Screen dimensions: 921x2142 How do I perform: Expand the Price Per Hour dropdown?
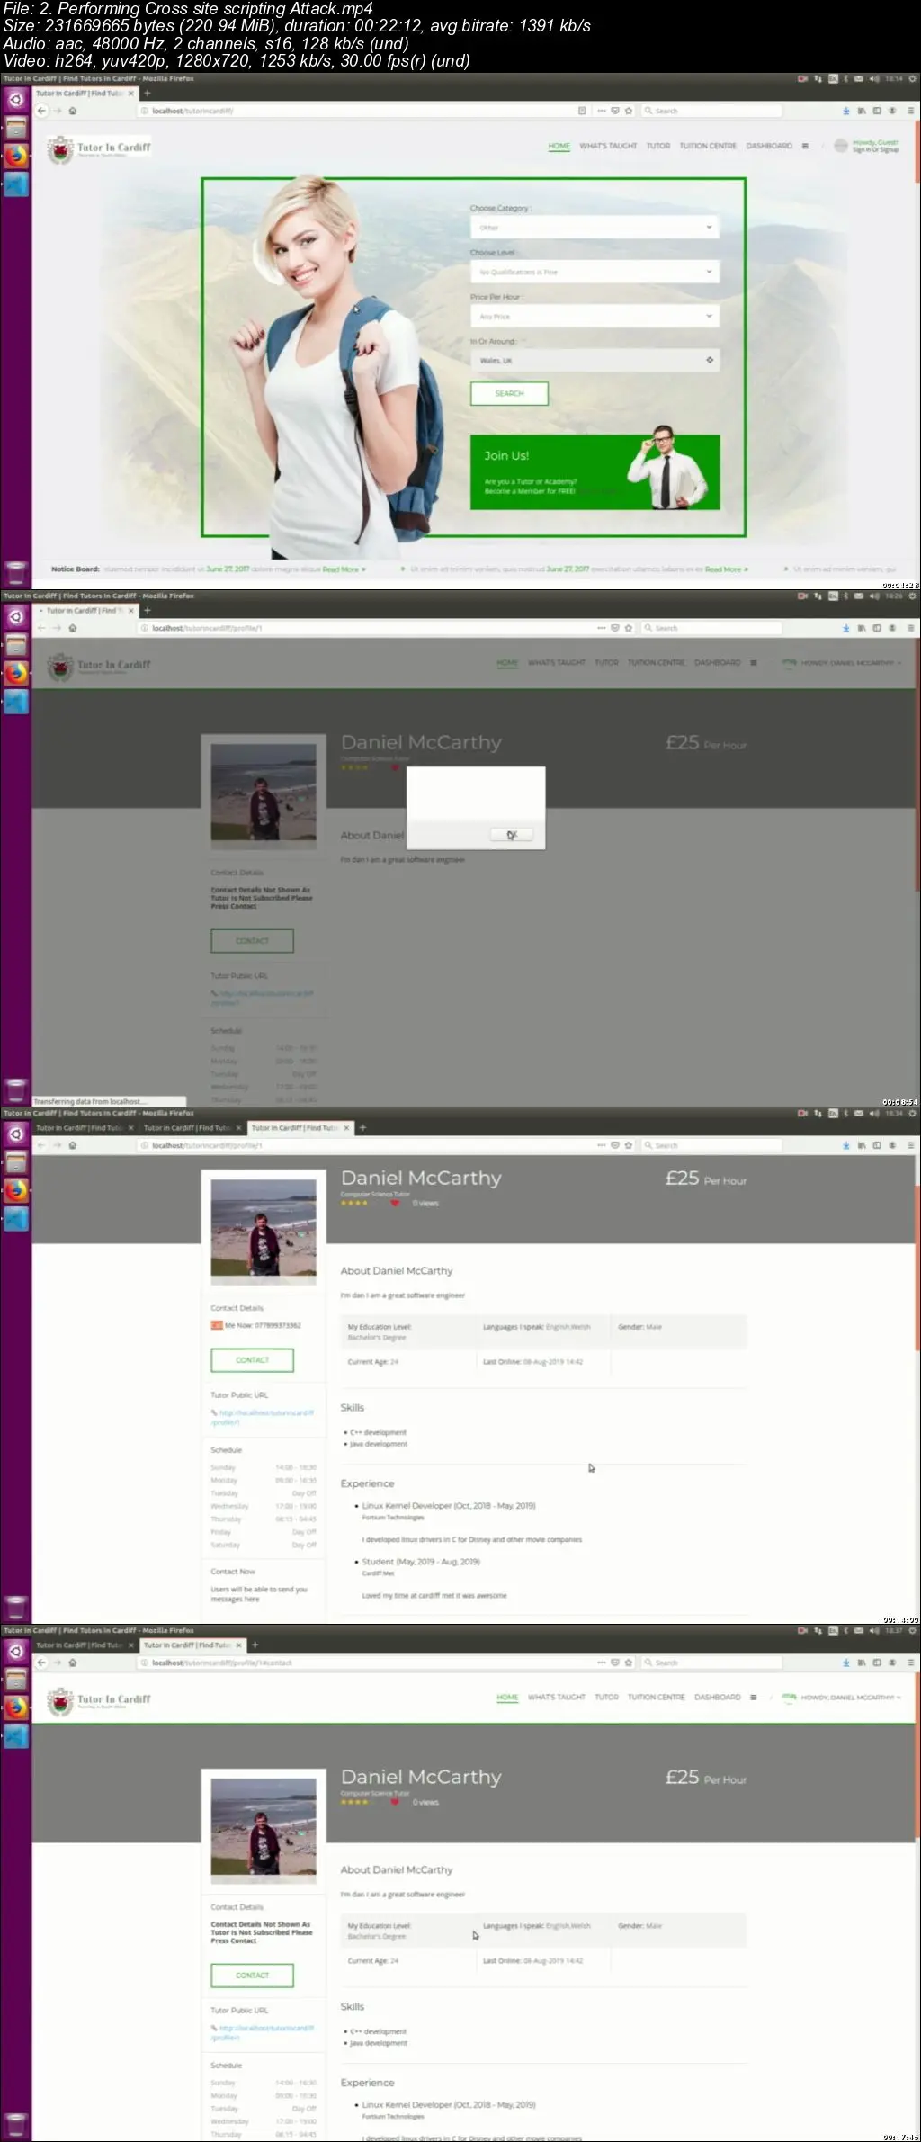[x=595, y=316]
